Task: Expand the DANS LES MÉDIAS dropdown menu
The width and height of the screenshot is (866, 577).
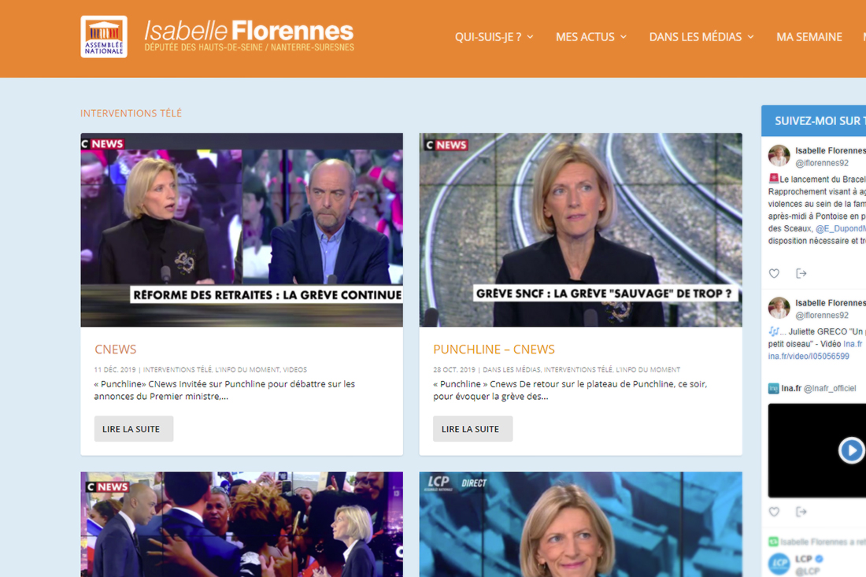Action: coord(701,37)
